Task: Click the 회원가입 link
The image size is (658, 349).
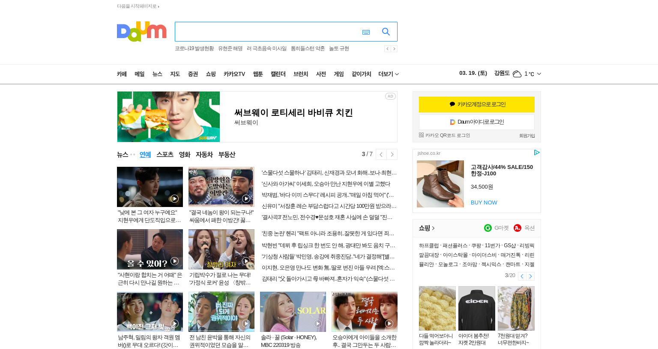Action: coord(527,136)
